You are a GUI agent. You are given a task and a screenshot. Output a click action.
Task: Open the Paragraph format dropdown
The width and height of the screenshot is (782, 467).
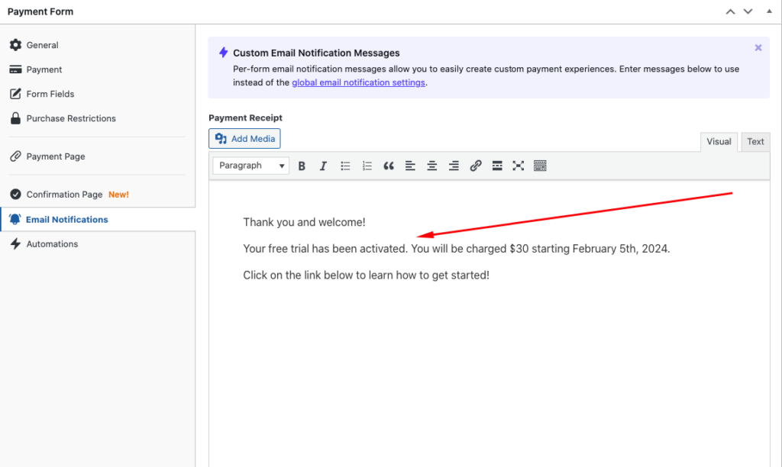(x=251, y=166)
